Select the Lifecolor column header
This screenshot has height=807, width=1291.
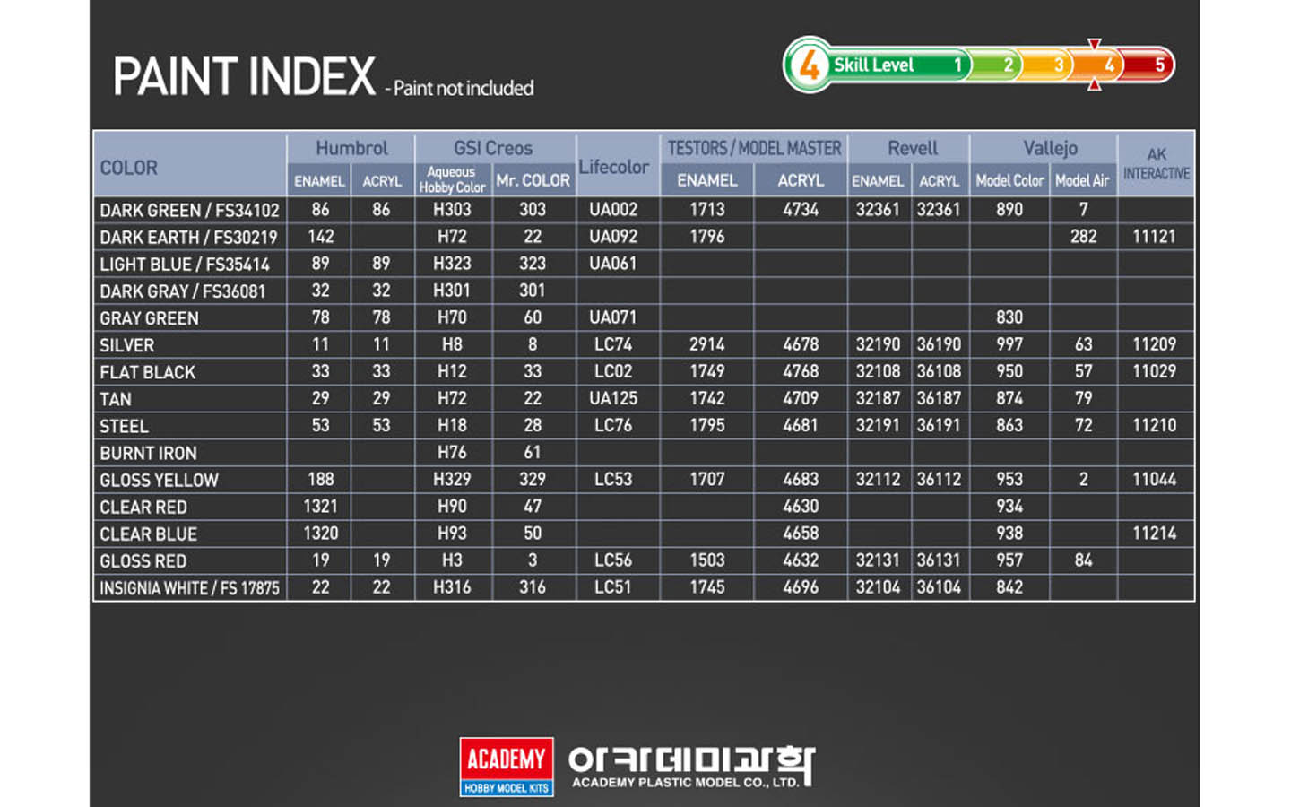click(614, 167)
